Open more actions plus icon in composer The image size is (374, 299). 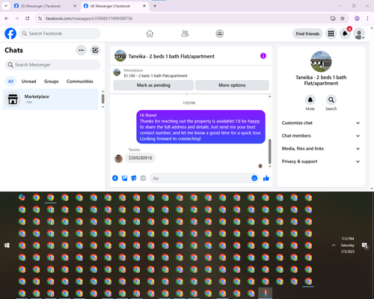(115, 178)
